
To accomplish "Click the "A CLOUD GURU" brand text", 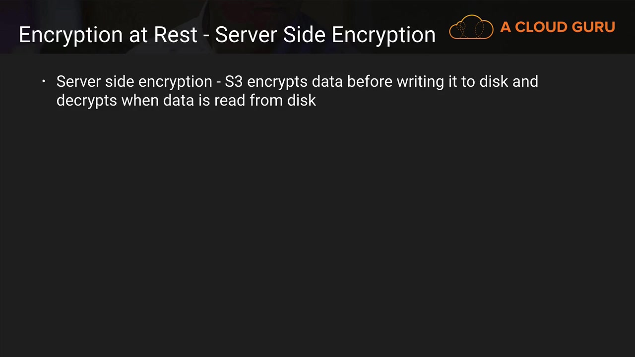I will [x=557, y=27].
